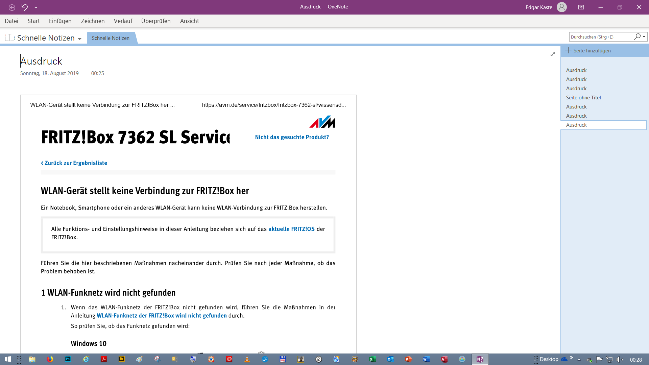The image size is (649, 365).
Task: Open the page Seite ohne Titel
Action: tap(583, 98)
